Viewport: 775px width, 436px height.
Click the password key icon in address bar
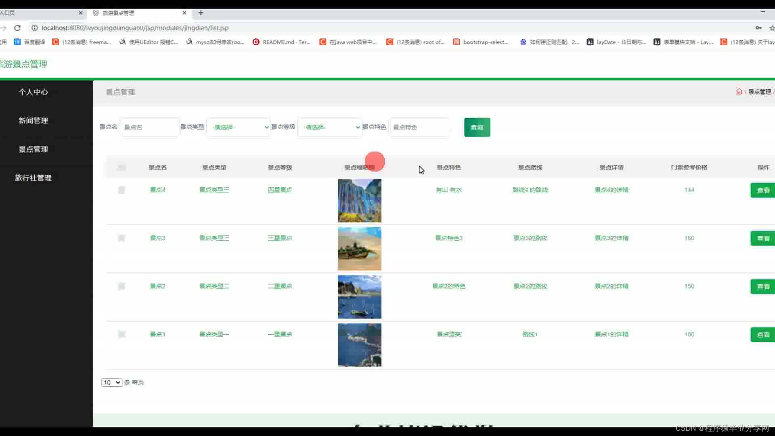(758, 28)
